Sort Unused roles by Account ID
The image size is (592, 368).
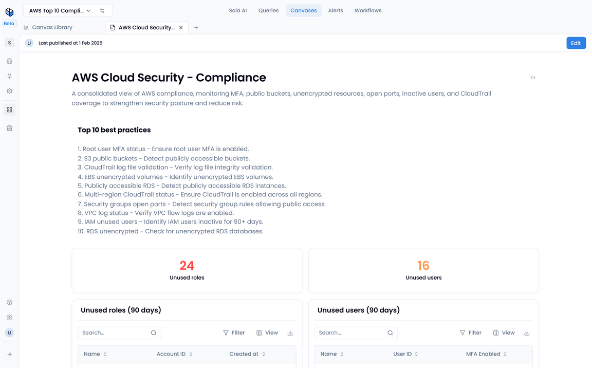[174, 354]
